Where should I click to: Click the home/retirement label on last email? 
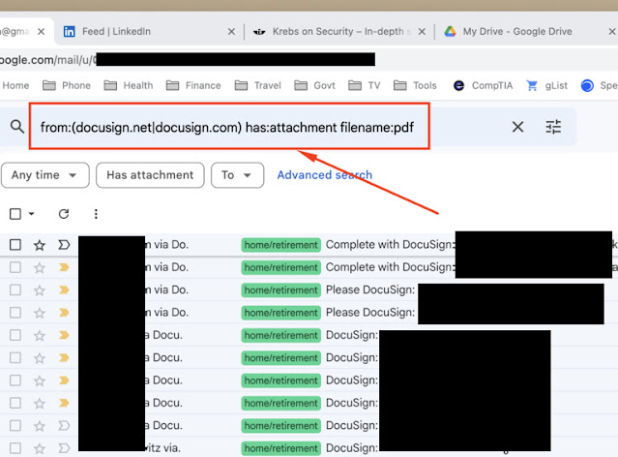[281, 448]
